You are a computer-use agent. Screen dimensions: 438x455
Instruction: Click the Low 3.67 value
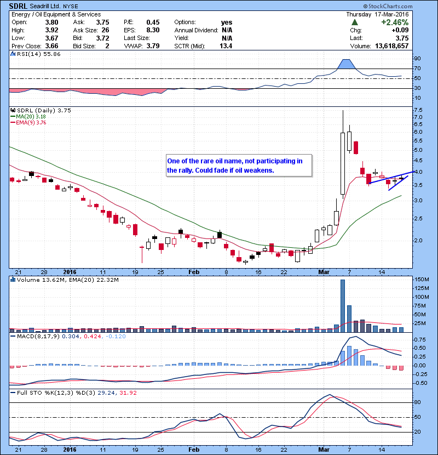[51, 38]
